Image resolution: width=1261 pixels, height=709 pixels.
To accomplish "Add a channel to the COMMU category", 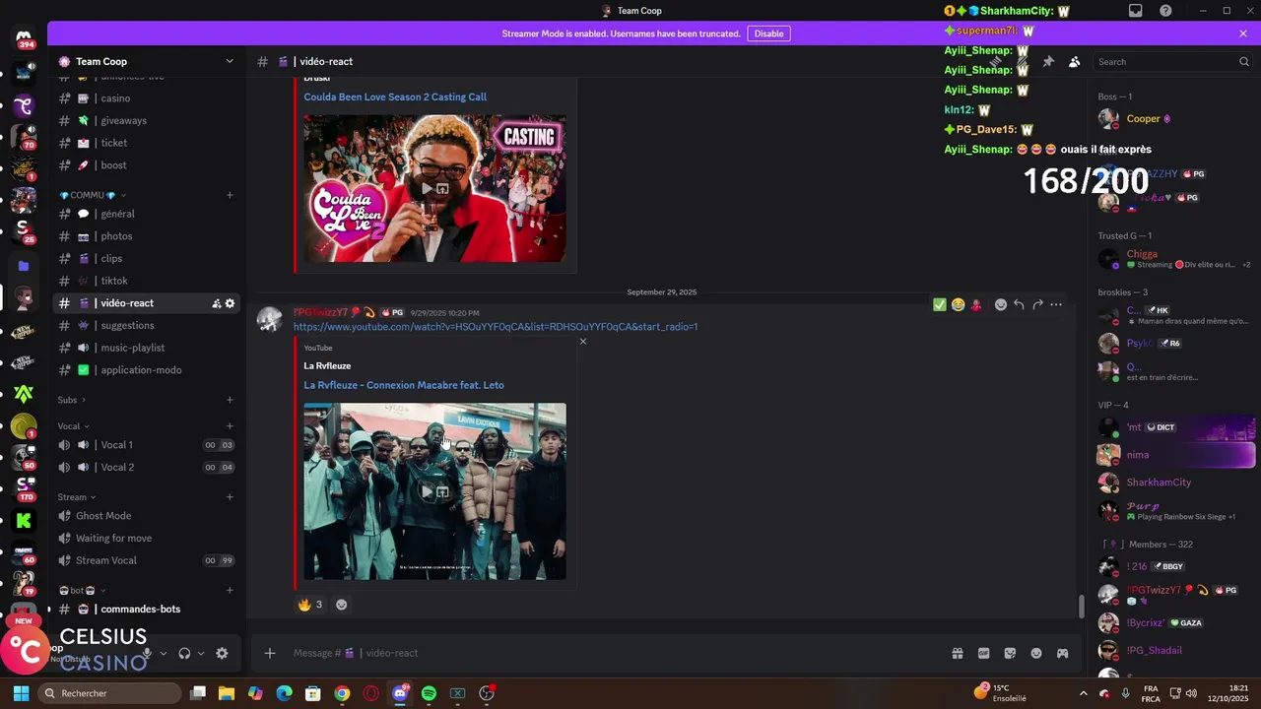I will click(230, 195).
